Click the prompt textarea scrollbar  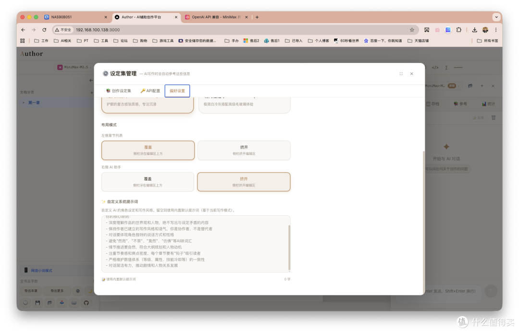[x=289, y=247]
